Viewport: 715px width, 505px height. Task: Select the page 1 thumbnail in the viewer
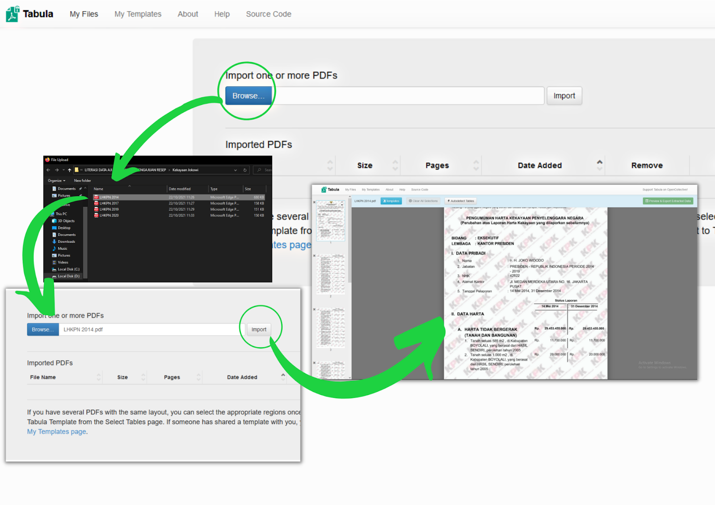click(x=331, y=221)
